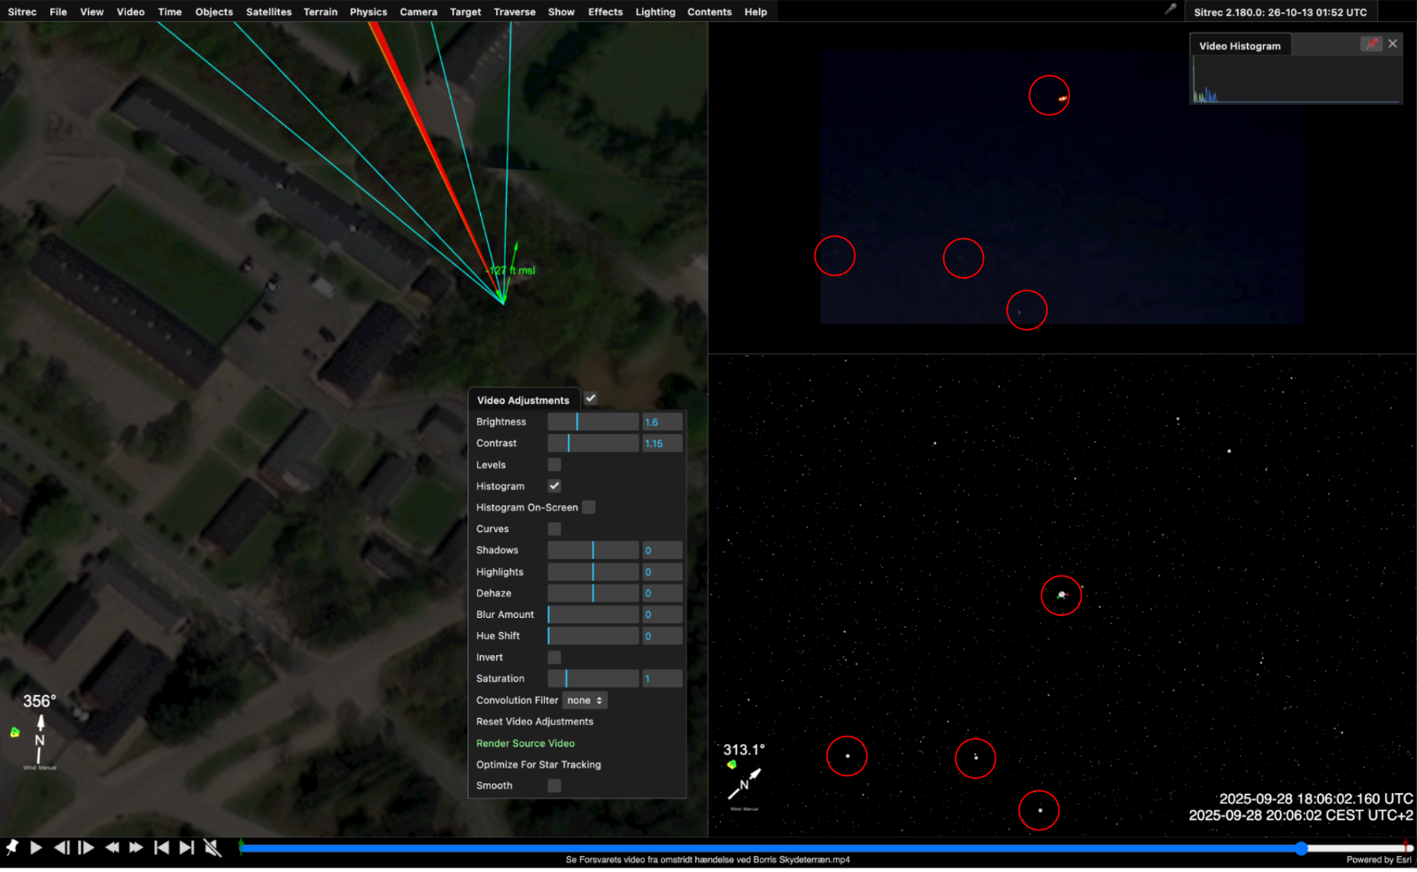Jump to the last frame

187,847
